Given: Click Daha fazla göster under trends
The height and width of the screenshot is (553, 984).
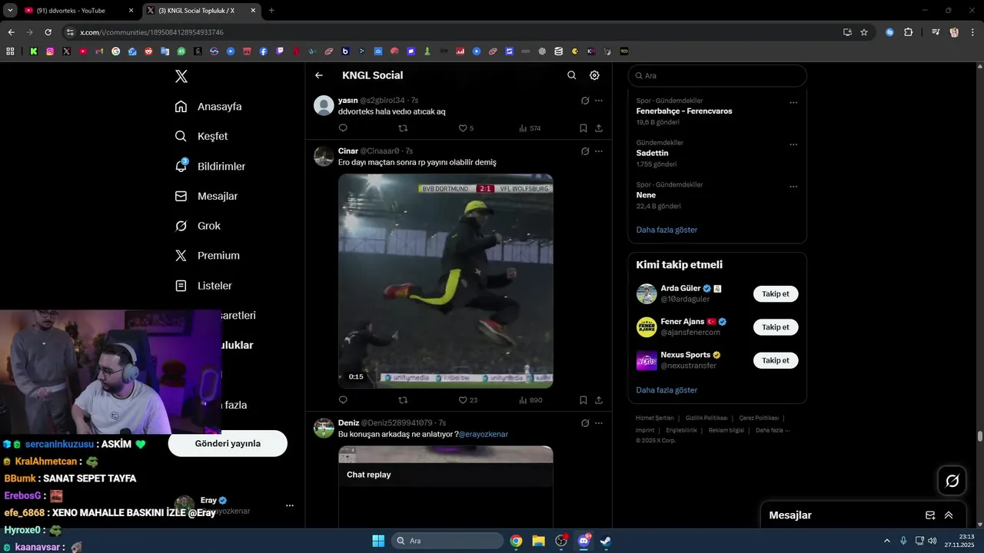Looking at the screenshot, I should tap(667, 230).
